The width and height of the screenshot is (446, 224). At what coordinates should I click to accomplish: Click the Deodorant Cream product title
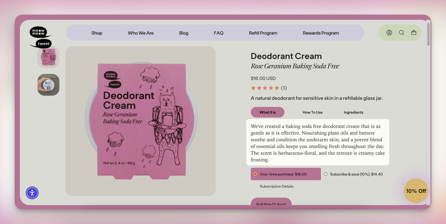point(286,56)
